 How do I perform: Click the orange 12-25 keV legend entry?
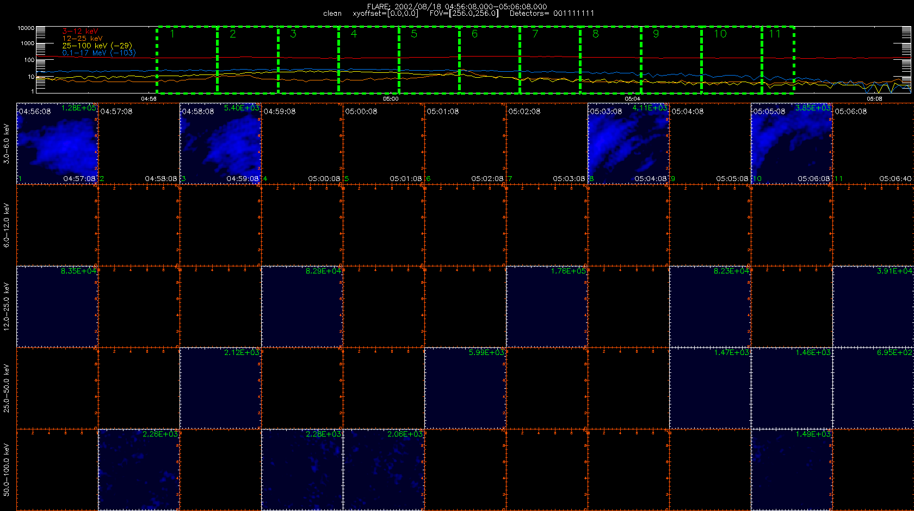point(82,39)
